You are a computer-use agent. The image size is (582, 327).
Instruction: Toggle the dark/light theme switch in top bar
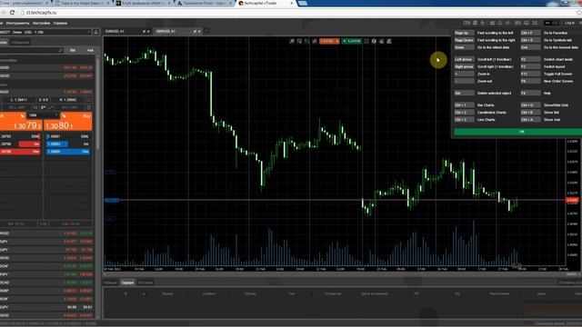(x=551, y=23)
